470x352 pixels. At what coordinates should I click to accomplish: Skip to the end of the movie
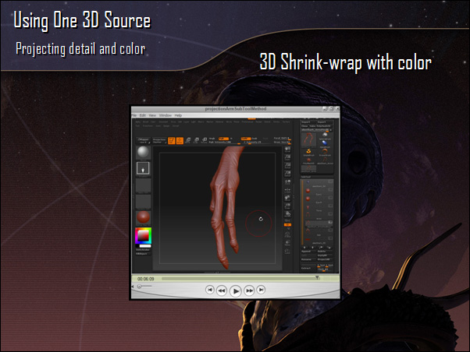tap(261, 290)
